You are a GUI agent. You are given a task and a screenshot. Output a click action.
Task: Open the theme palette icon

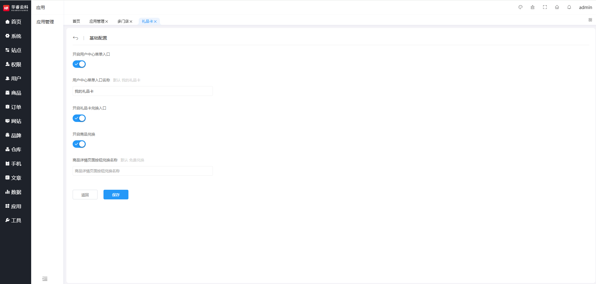point(520,7)
